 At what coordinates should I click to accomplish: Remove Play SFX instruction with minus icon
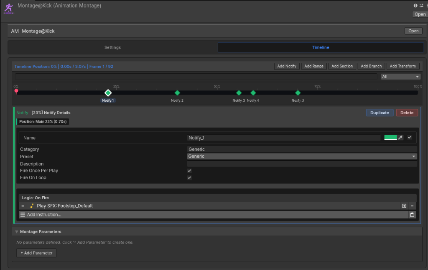coord(412,206)
